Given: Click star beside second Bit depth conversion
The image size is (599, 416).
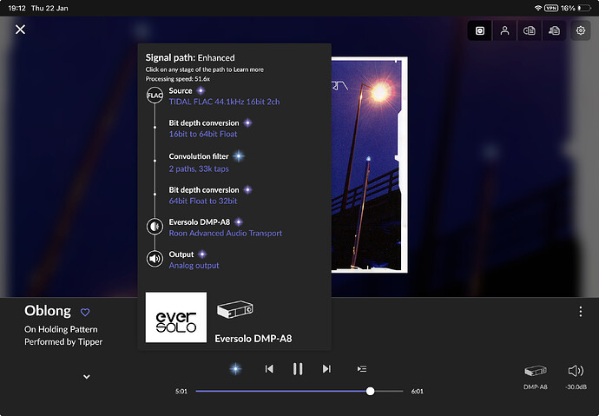Looking at the screenshot, I should [247, 190].
